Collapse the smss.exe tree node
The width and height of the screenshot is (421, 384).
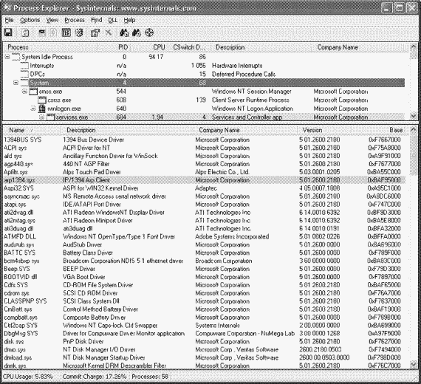coord(24,92)
